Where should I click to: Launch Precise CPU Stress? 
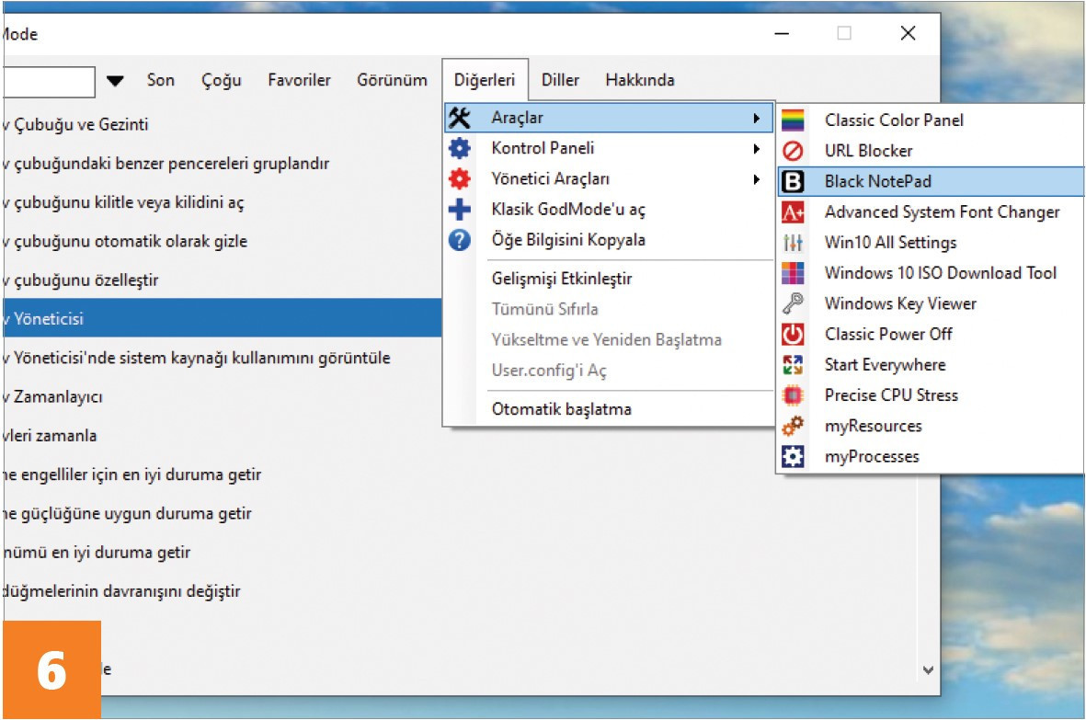click(931, 395)
